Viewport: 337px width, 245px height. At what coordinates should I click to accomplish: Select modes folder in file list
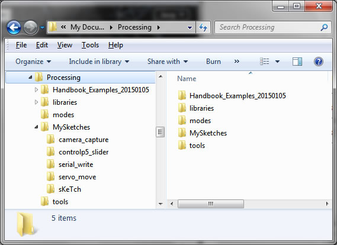[200, 121]
